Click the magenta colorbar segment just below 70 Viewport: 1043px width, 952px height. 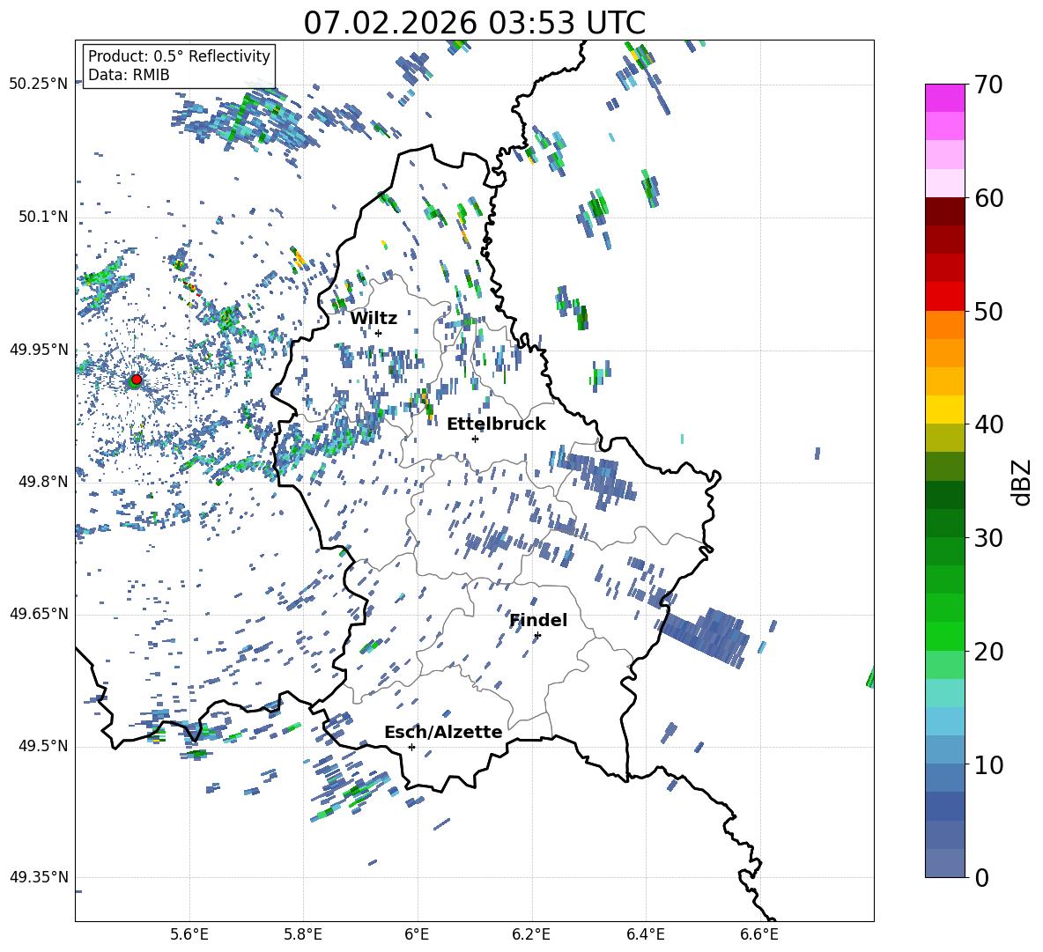(x=944, y=98)
